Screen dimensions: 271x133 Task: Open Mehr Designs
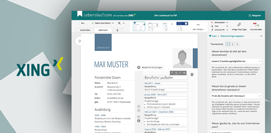click(x=198, y=27)
